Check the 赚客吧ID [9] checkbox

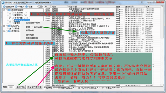(x=10, y=16)
